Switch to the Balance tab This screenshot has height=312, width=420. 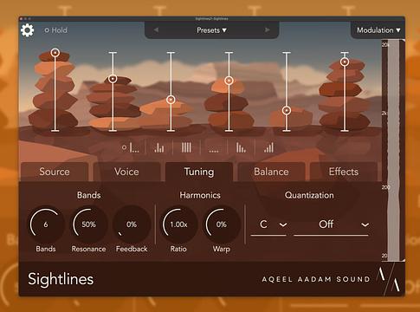271,172
